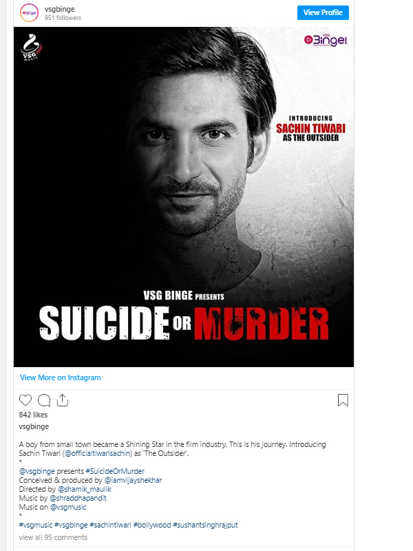Open comments via speech bubble icon

pyautogui.click(x=44, y=400)
